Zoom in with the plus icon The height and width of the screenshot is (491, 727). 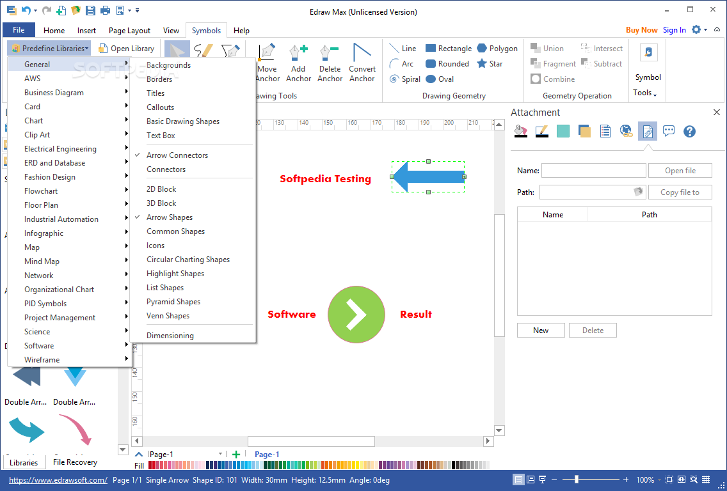pyautogui.click(x=626, y=480)
